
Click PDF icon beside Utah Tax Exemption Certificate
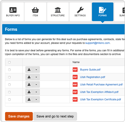(75, 100)
